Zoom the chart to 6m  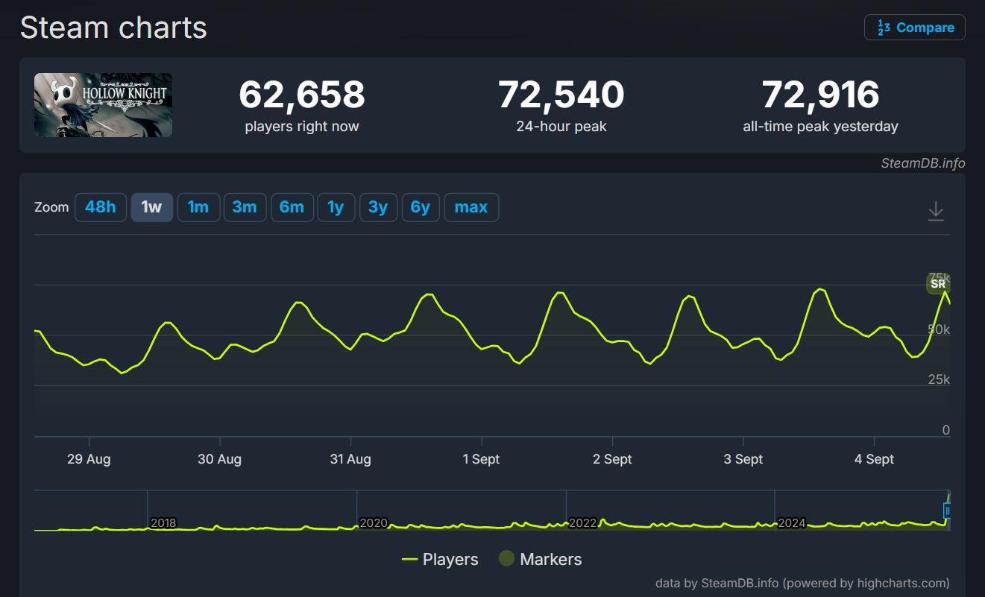click(292, 207)
